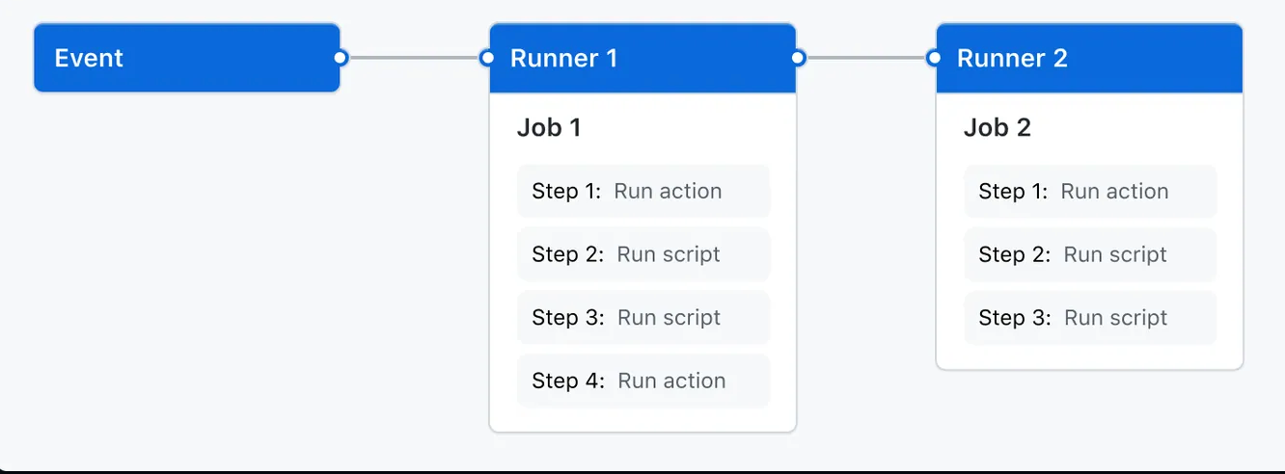Click empty card space below Step 3 in Job 2

(1090, 356)
